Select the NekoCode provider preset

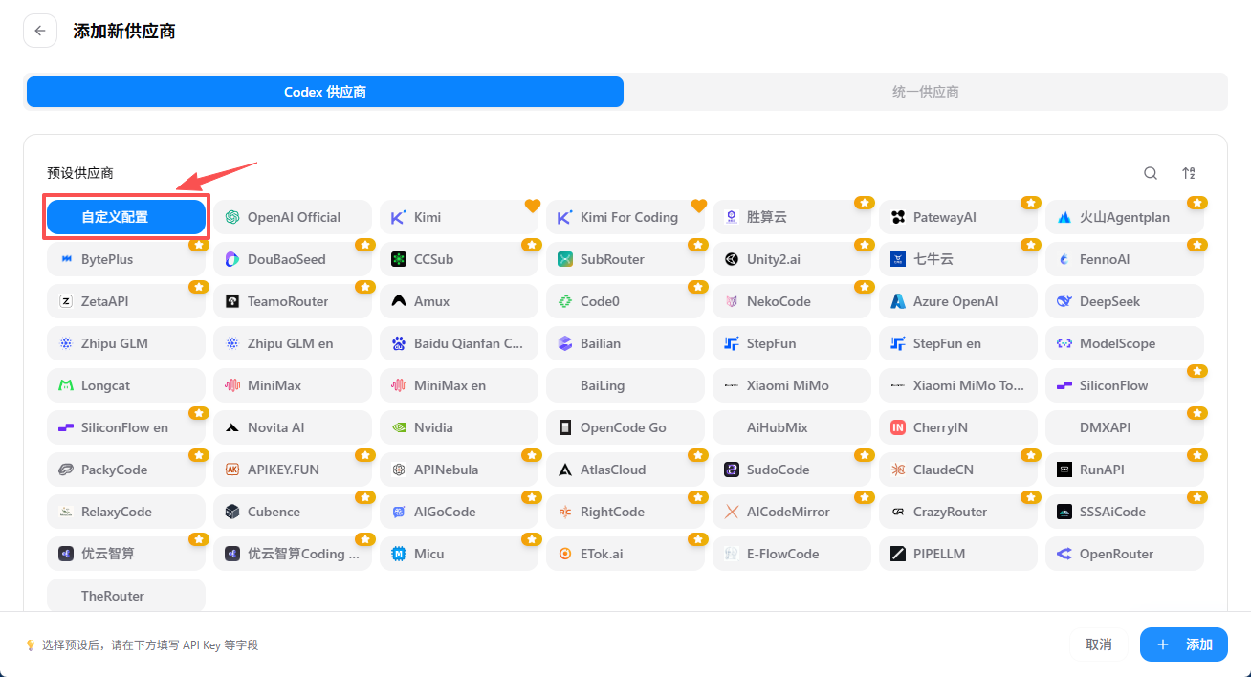tap(792, 301)
